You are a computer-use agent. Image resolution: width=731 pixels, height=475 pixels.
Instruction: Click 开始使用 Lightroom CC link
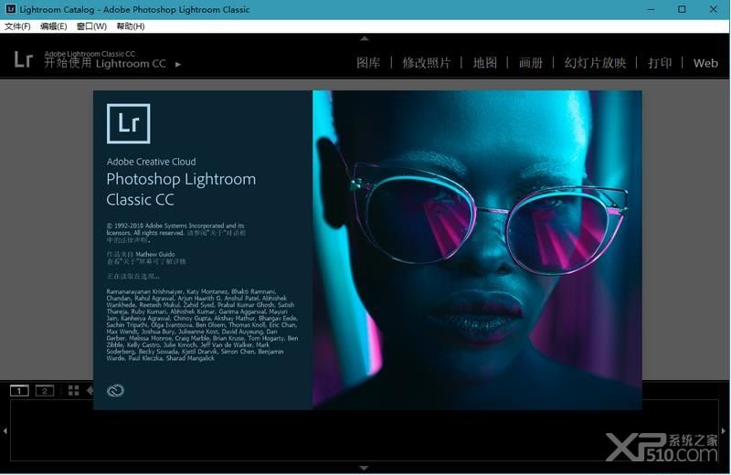click(105, 63)
